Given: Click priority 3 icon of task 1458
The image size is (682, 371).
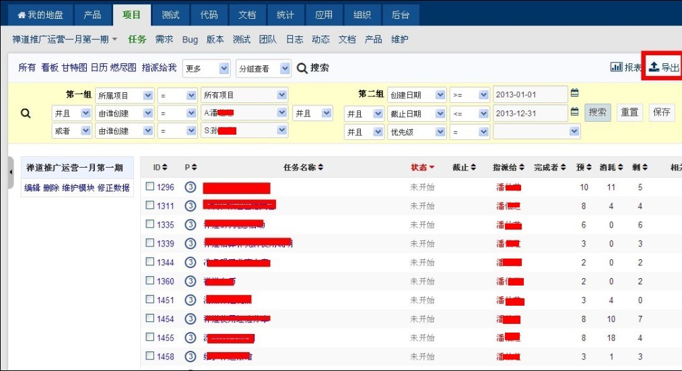Looking at the screenshot, I should tap(190, 357).
